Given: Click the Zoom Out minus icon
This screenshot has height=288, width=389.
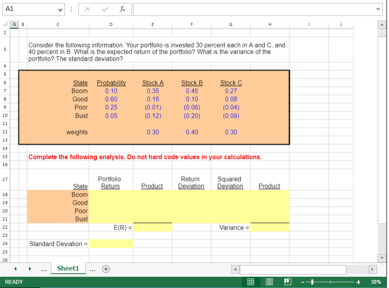Looking at the screenshot, I should pos(302,282).
